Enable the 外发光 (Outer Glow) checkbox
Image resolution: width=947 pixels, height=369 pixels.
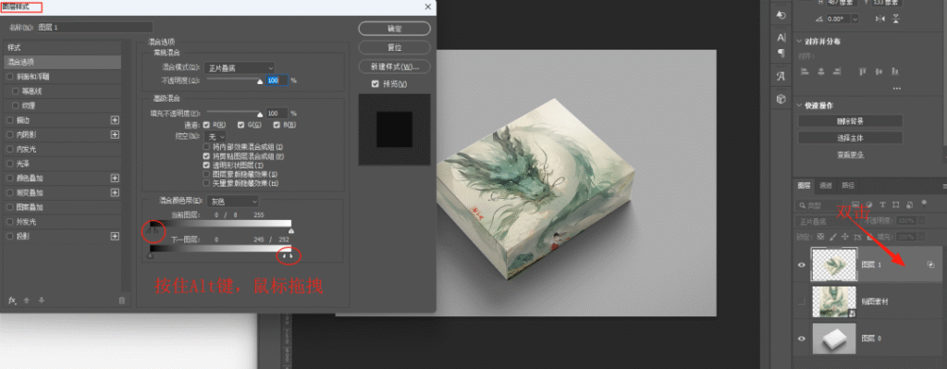coord(9,222)
